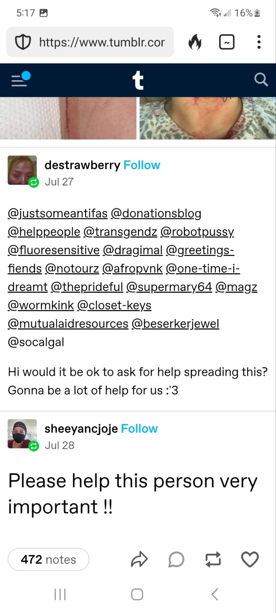Reblog this post

click(213, 559)
